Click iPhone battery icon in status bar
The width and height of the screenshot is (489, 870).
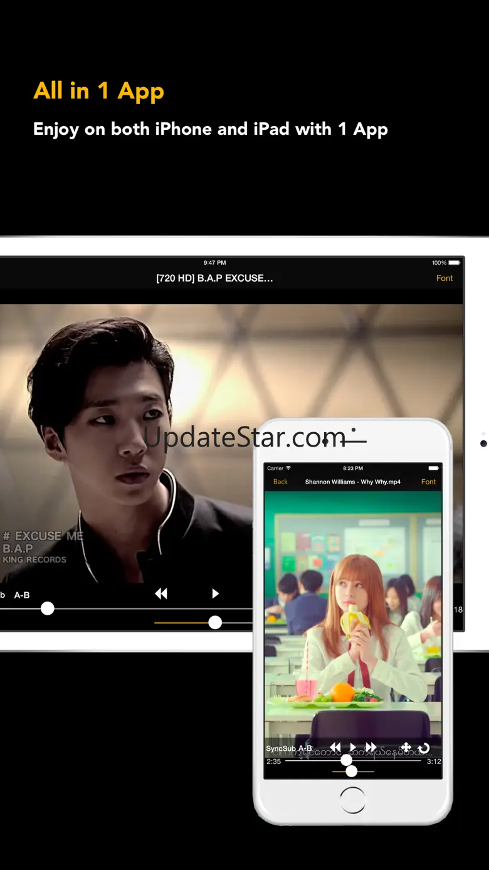point(434,468)
